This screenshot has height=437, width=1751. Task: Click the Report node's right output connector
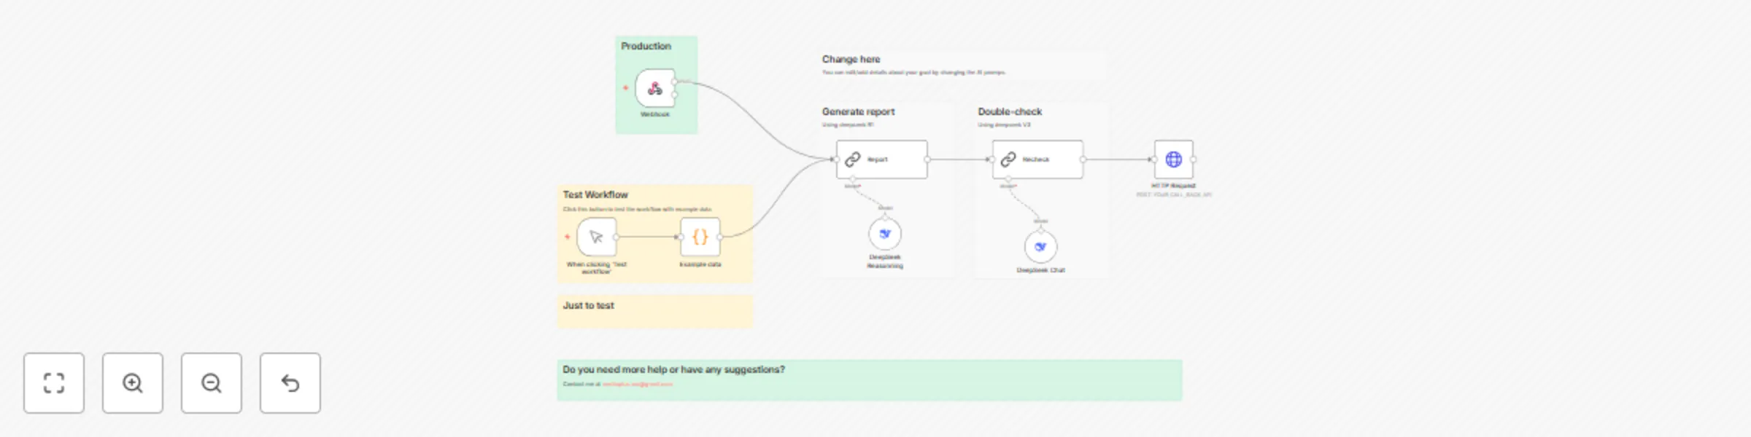coord(927,160)
